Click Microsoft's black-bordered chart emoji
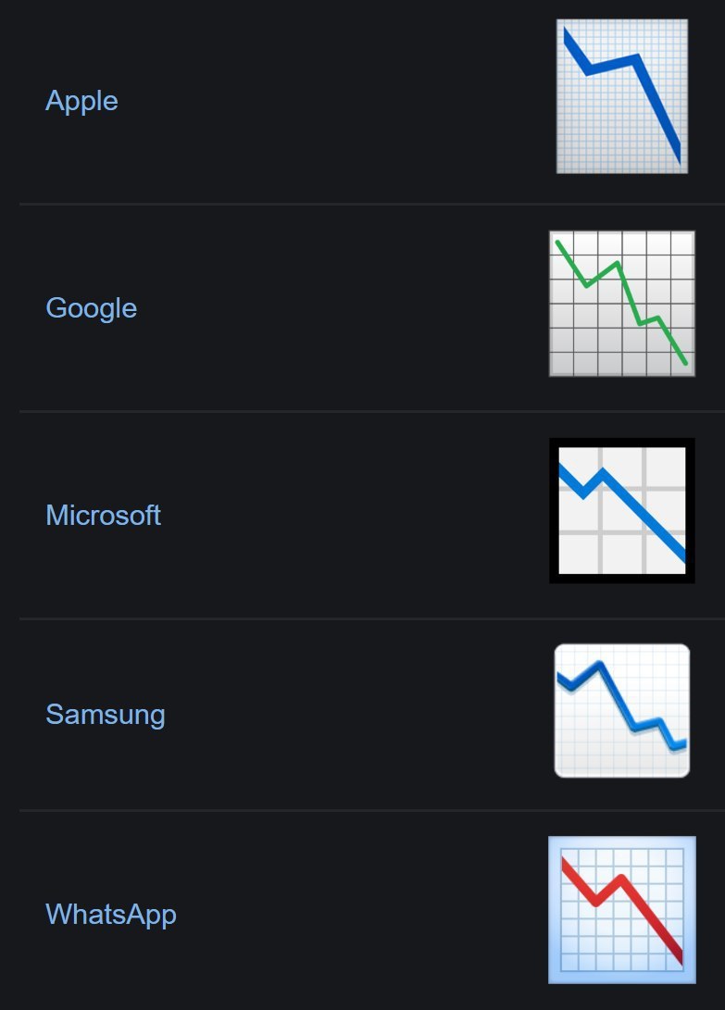The height and width of the screenshot is (1010, 725). click(x=622, y=511)
